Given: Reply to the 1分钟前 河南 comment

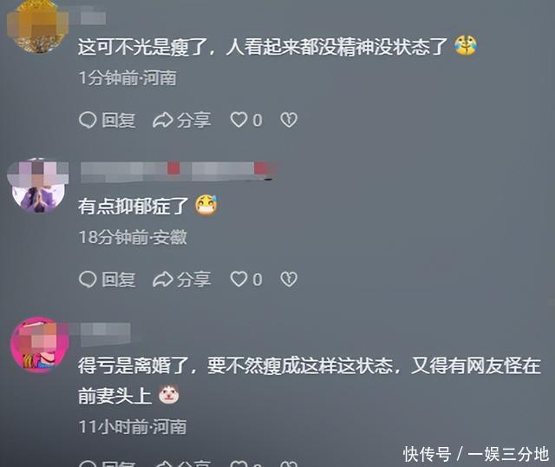Looking at the screenshot, I should [108, 120].
